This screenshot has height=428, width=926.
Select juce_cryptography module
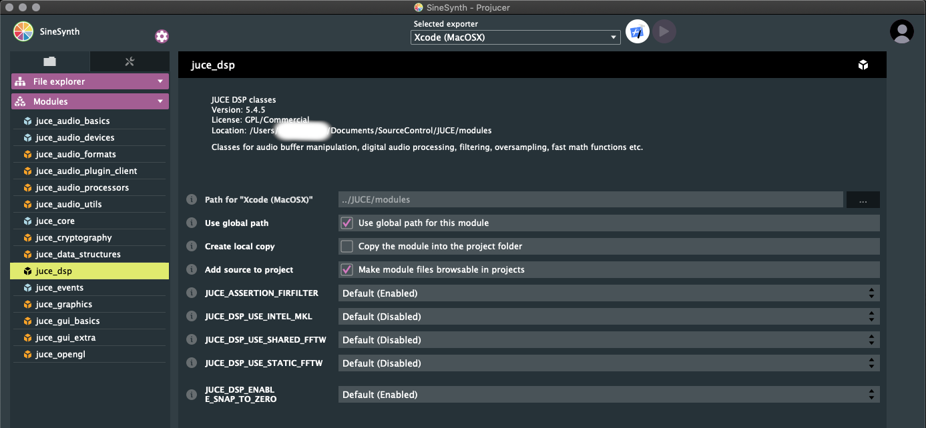(89, 237)
